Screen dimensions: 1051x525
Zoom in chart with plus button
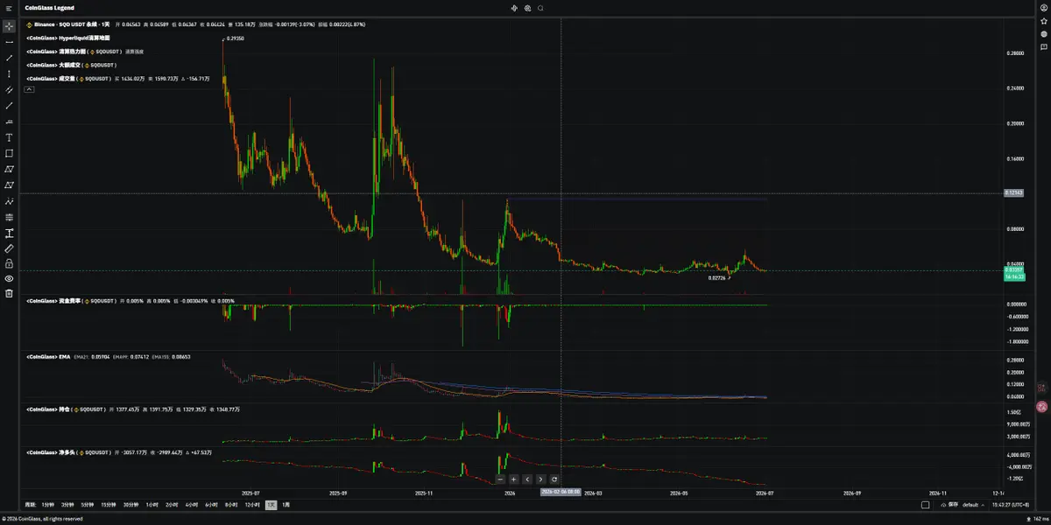click(x=513, y=479)
